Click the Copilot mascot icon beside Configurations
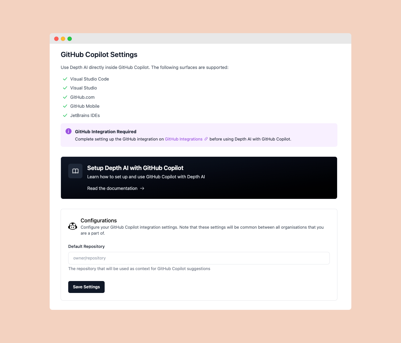The width and height of the screenshot is (401, 343). point(73,226)
